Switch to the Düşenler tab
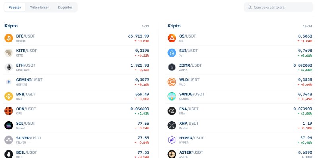This screenshot has width=318, height=158. 65,7
